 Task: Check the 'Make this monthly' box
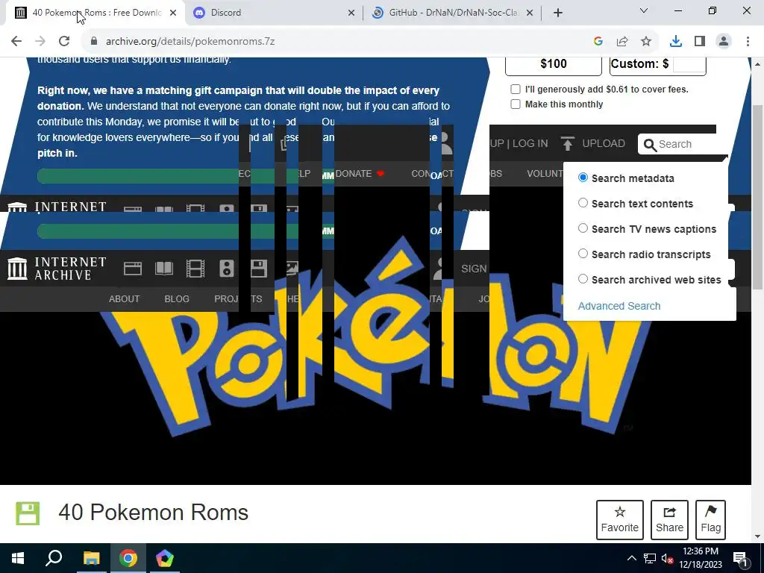[x=515, y=104]
